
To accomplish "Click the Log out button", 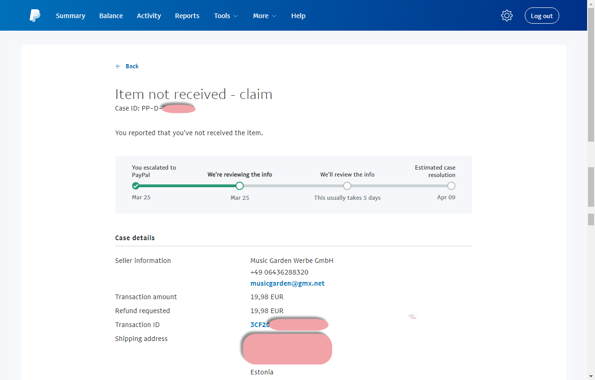I will click(542, 16).
